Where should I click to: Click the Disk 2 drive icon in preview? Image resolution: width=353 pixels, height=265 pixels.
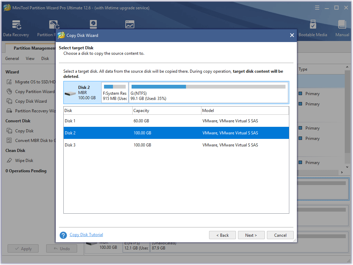70,93
